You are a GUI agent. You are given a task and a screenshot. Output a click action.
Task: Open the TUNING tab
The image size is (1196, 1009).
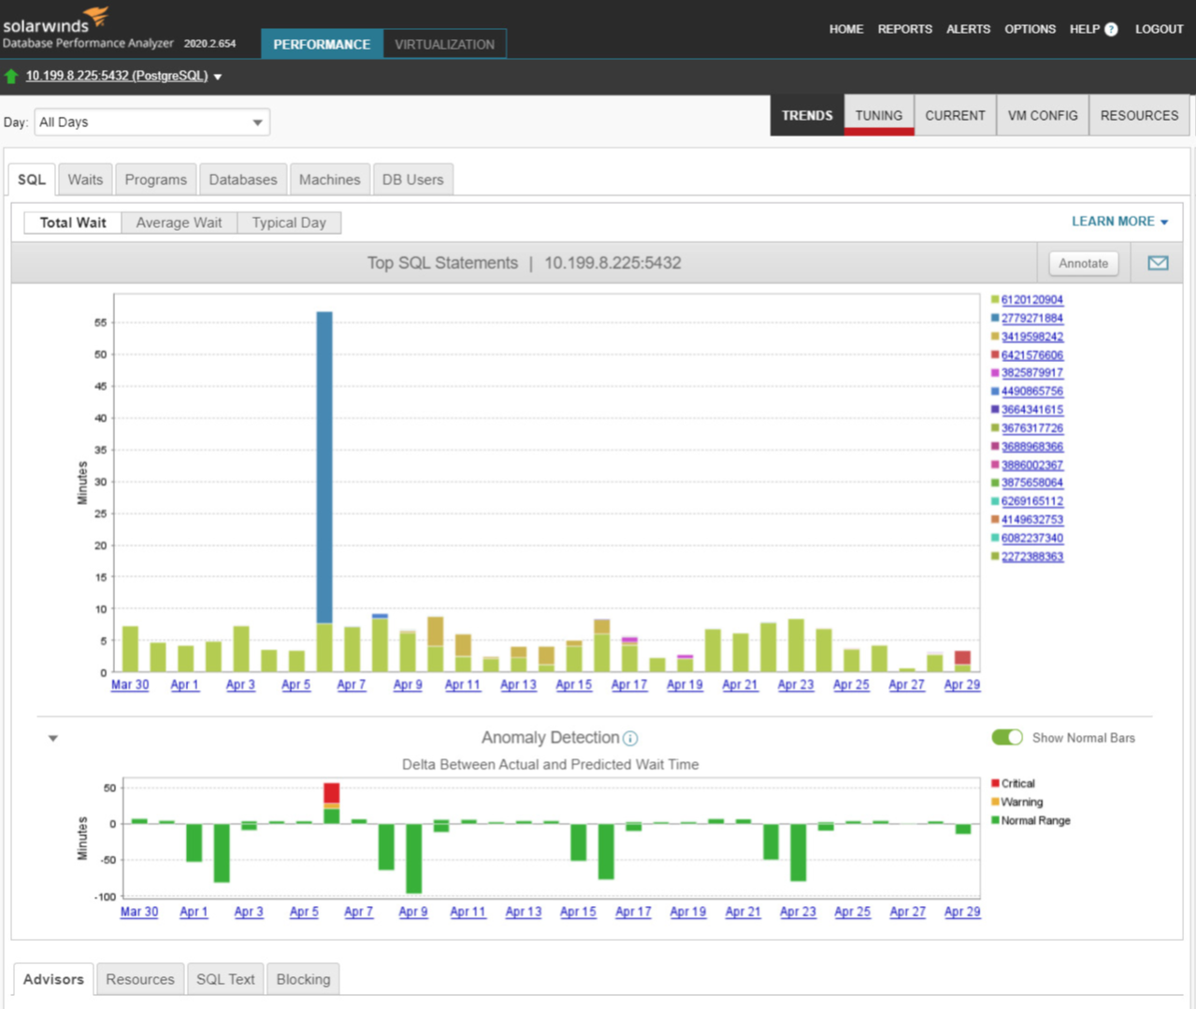tap(879, 115)
